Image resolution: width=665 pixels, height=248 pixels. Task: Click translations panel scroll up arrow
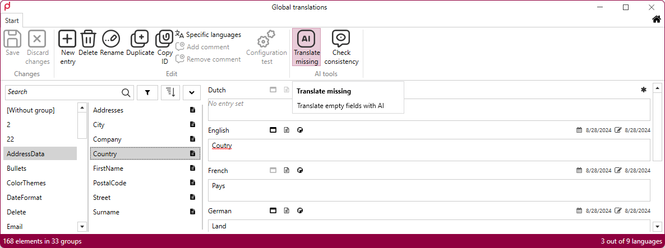click(657, 88)
